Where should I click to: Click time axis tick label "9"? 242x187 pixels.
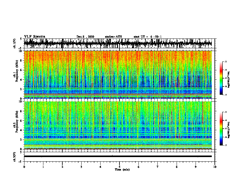click(196, 167)
